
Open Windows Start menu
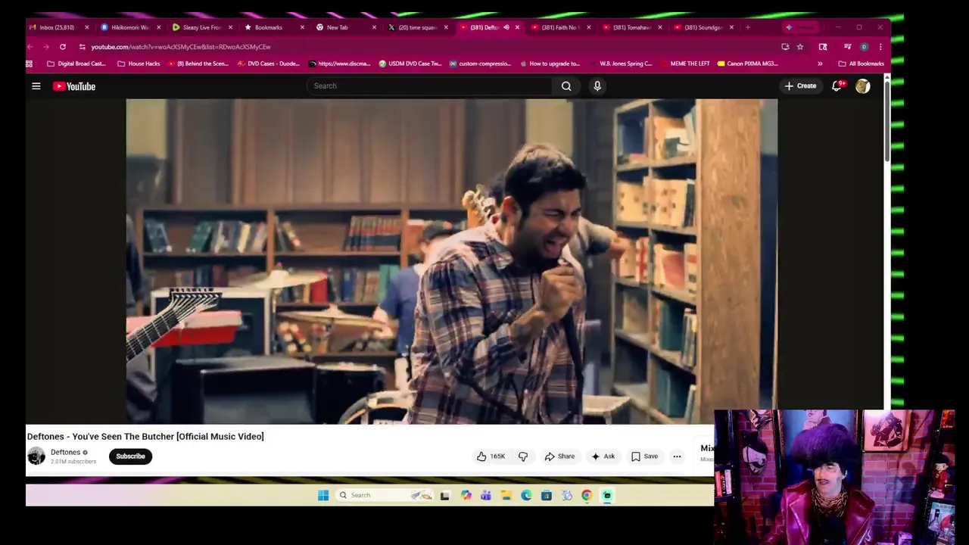coord(323,496)
